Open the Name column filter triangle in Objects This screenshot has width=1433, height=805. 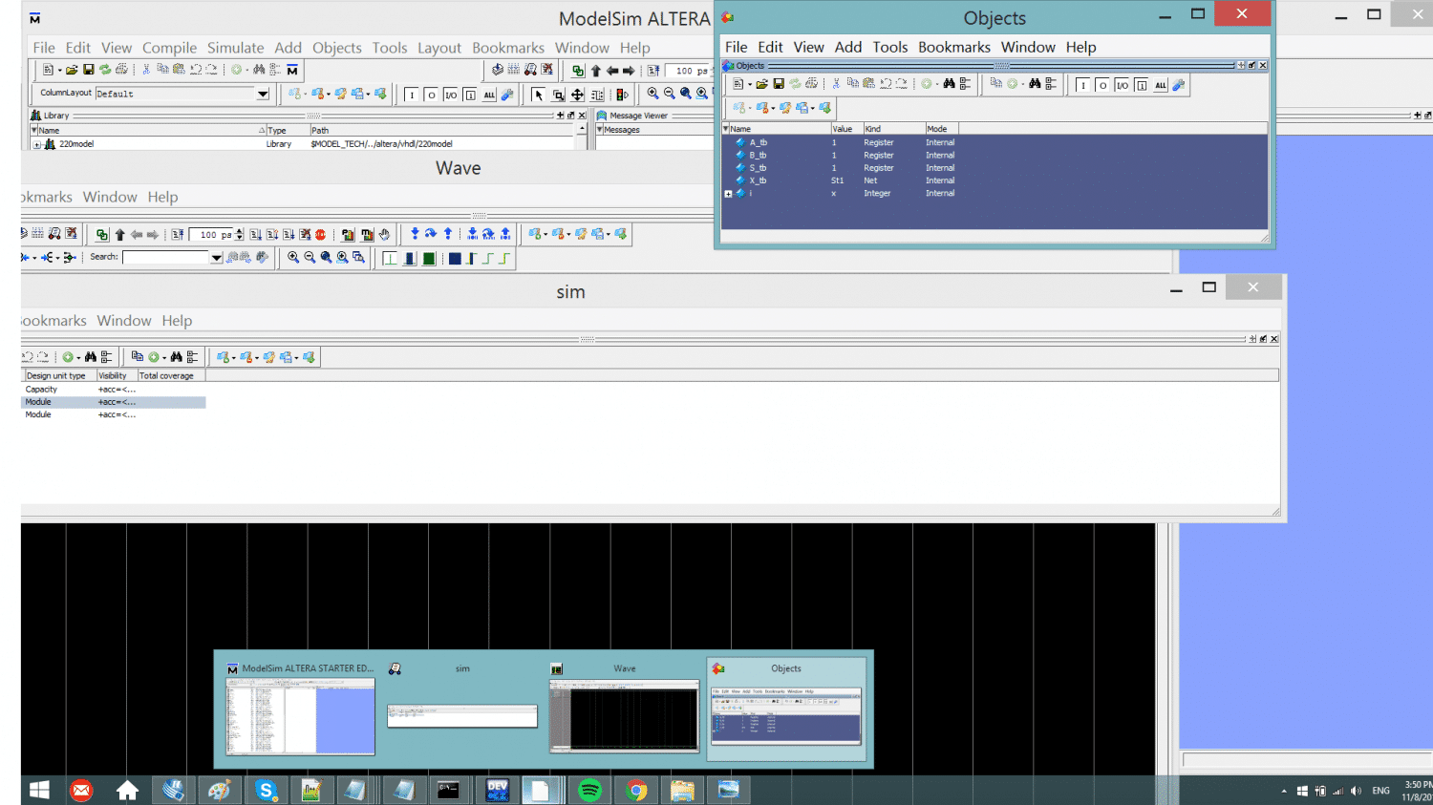[x=726, y=128]
